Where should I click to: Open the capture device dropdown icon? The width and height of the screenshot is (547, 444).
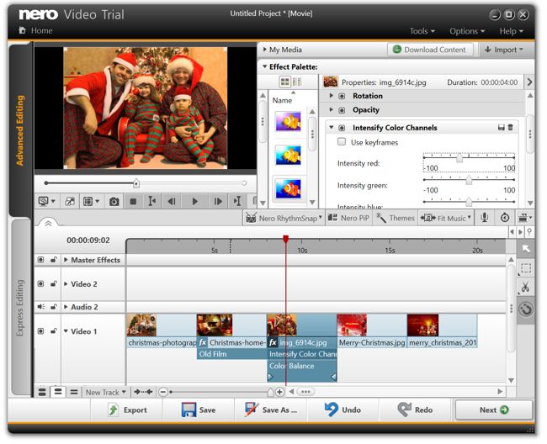coord(525,218)
